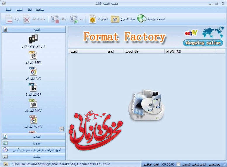
Task: Select the All to MP4 icon
Action: coord(33,55)
